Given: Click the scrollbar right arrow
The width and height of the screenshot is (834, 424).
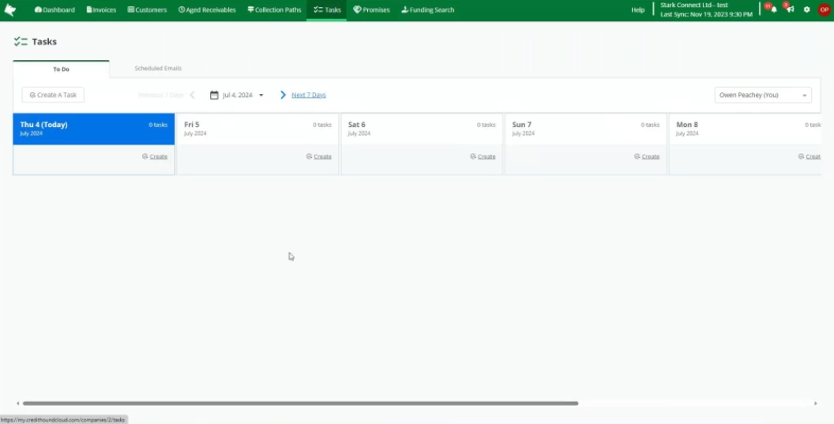Looking at the screenshot, I should click(815, 403).
